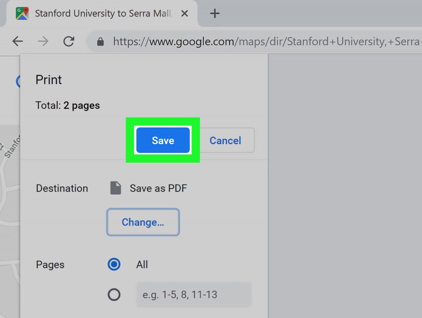Click the gray print preview area
The width and height of the screenshot is (422, 318).
[345, 185]
